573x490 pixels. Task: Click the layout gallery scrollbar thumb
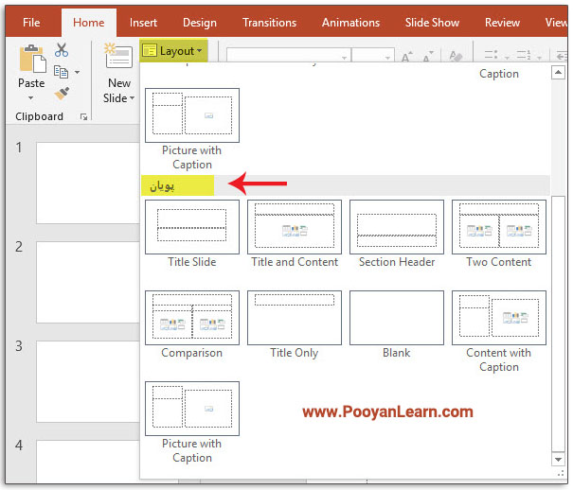558,324
